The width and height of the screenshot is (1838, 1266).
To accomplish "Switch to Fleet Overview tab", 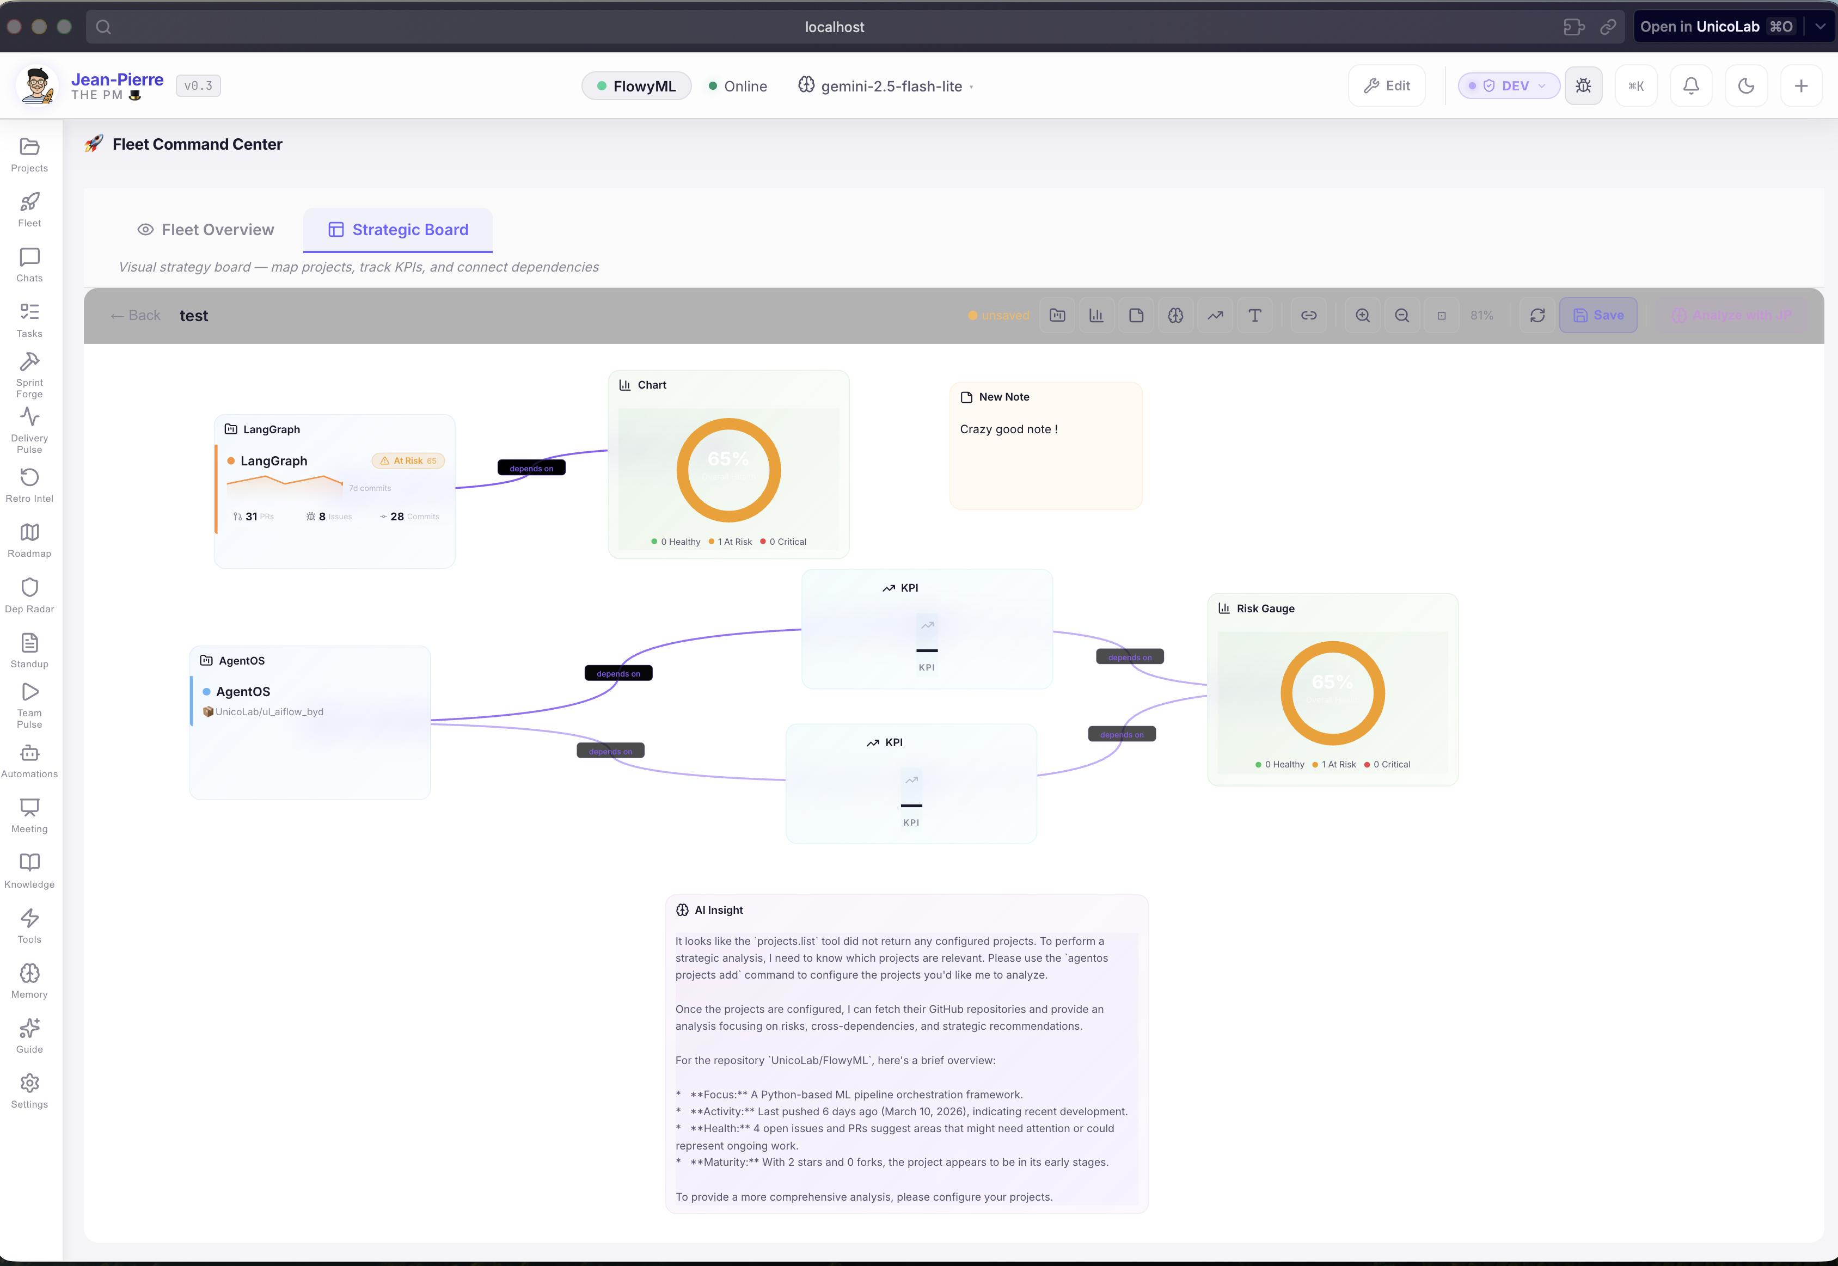I will tap(205, 230).
